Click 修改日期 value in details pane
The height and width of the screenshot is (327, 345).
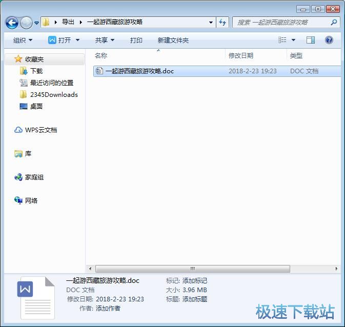coord(120,299)
